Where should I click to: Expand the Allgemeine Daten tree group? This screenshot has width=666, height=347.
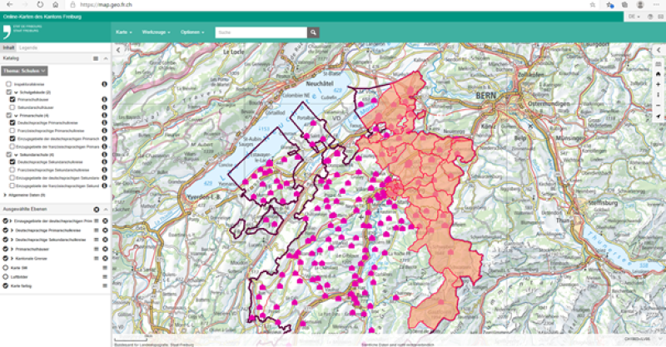[x=6, y=193]
